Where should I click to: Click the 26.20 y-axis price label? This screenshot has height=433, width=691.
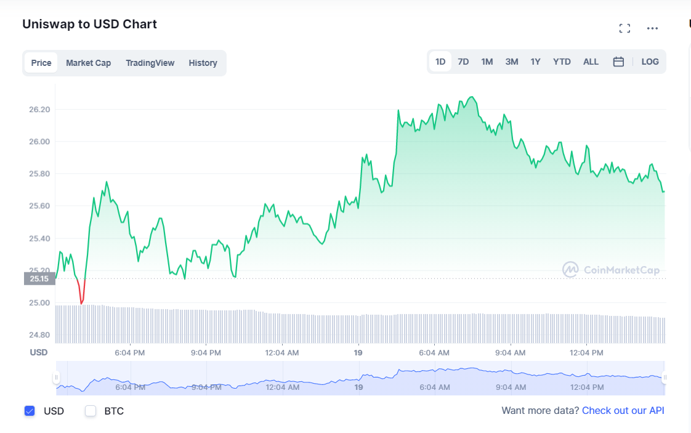pos(39,110)
